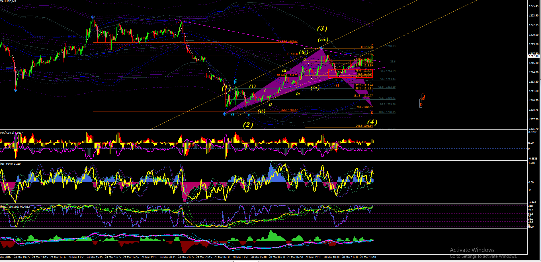541x262 pixels.
Task: Click the XAUUSD,M5 chart title
Action: point(8,1)
